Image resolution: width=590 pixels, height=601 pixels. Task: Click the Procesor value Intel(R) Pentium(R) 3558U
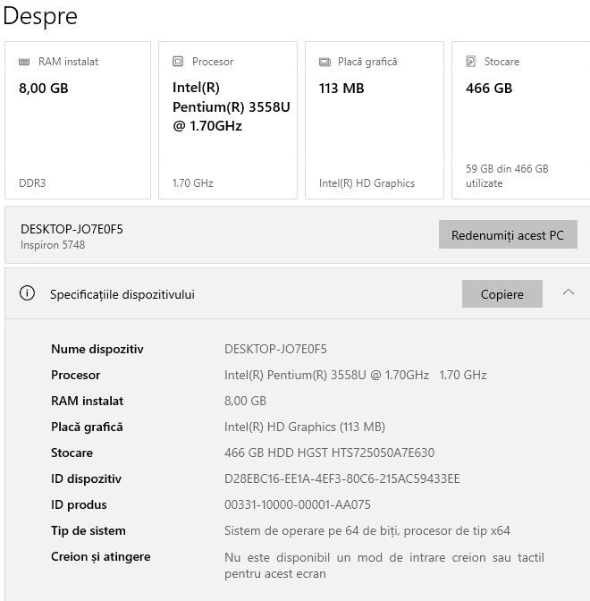(x=356, y=375)
